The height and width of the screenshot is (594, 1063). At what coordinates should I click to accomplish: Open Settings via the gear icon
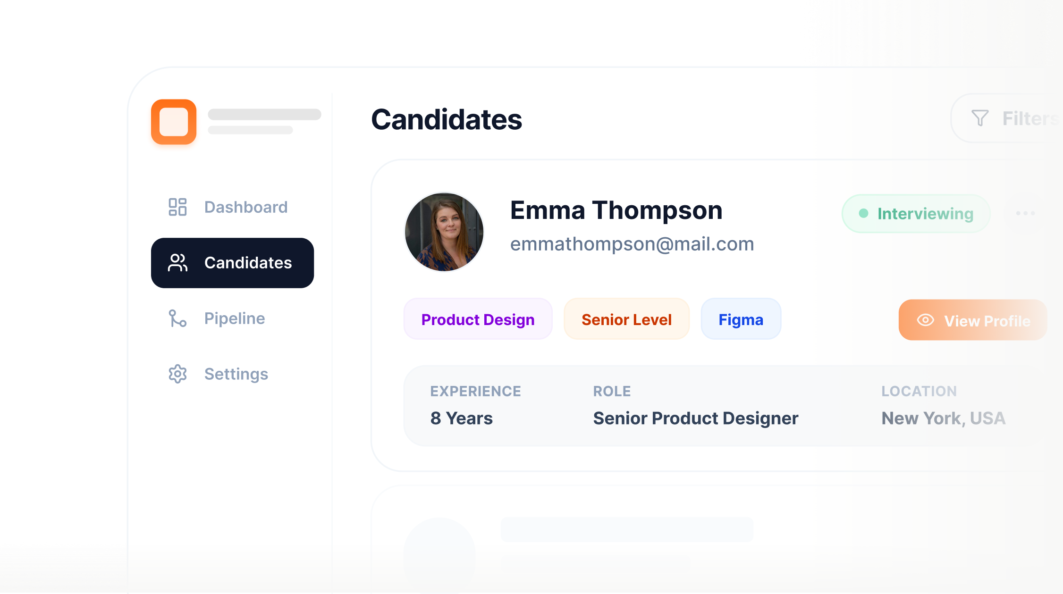[177, 374]
